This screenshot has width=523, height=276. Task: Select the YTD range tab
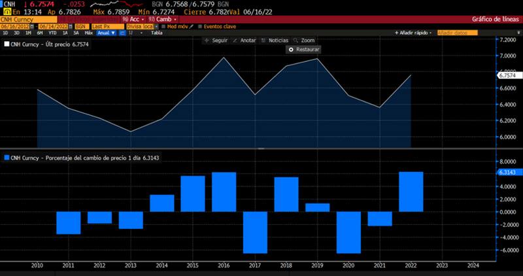[x=52, y=32]
